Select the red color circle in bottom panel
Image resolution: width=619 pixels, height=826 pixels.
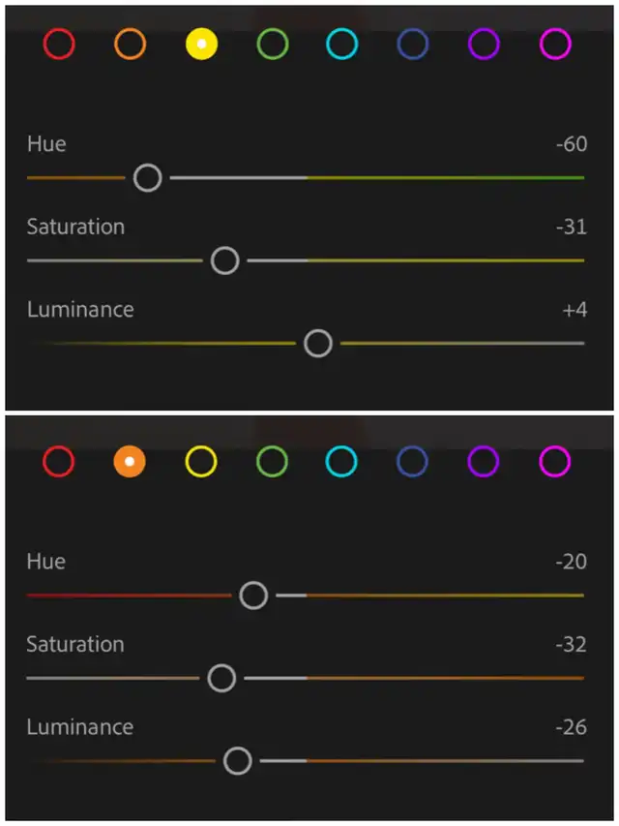click(x=59, y=462)
